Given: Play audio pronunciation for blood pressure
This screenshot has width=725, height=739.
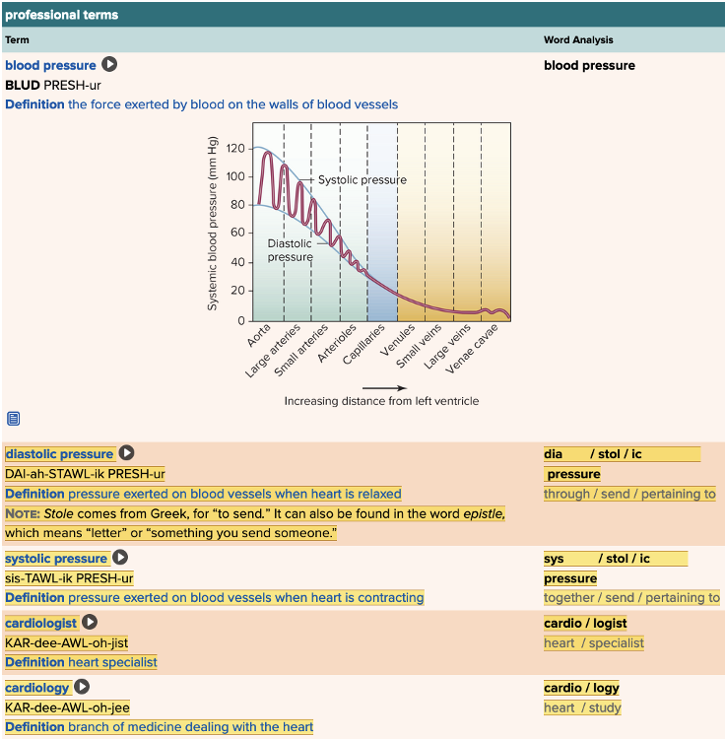Looking at the screenshot, I should [109, 65].
